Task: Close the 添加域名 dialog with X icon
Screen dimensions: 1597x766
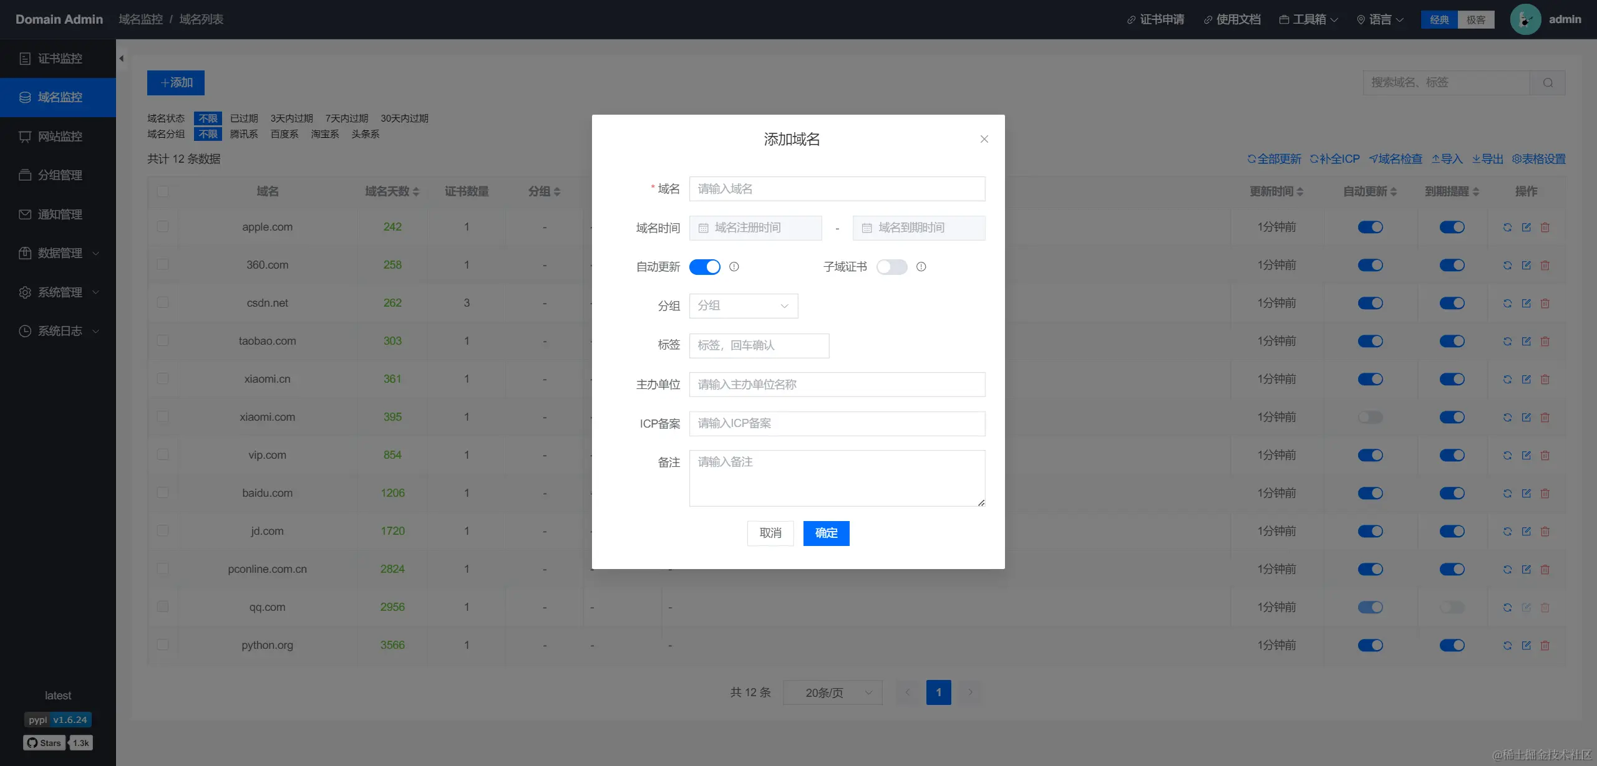Action: (x=984, y=139)
